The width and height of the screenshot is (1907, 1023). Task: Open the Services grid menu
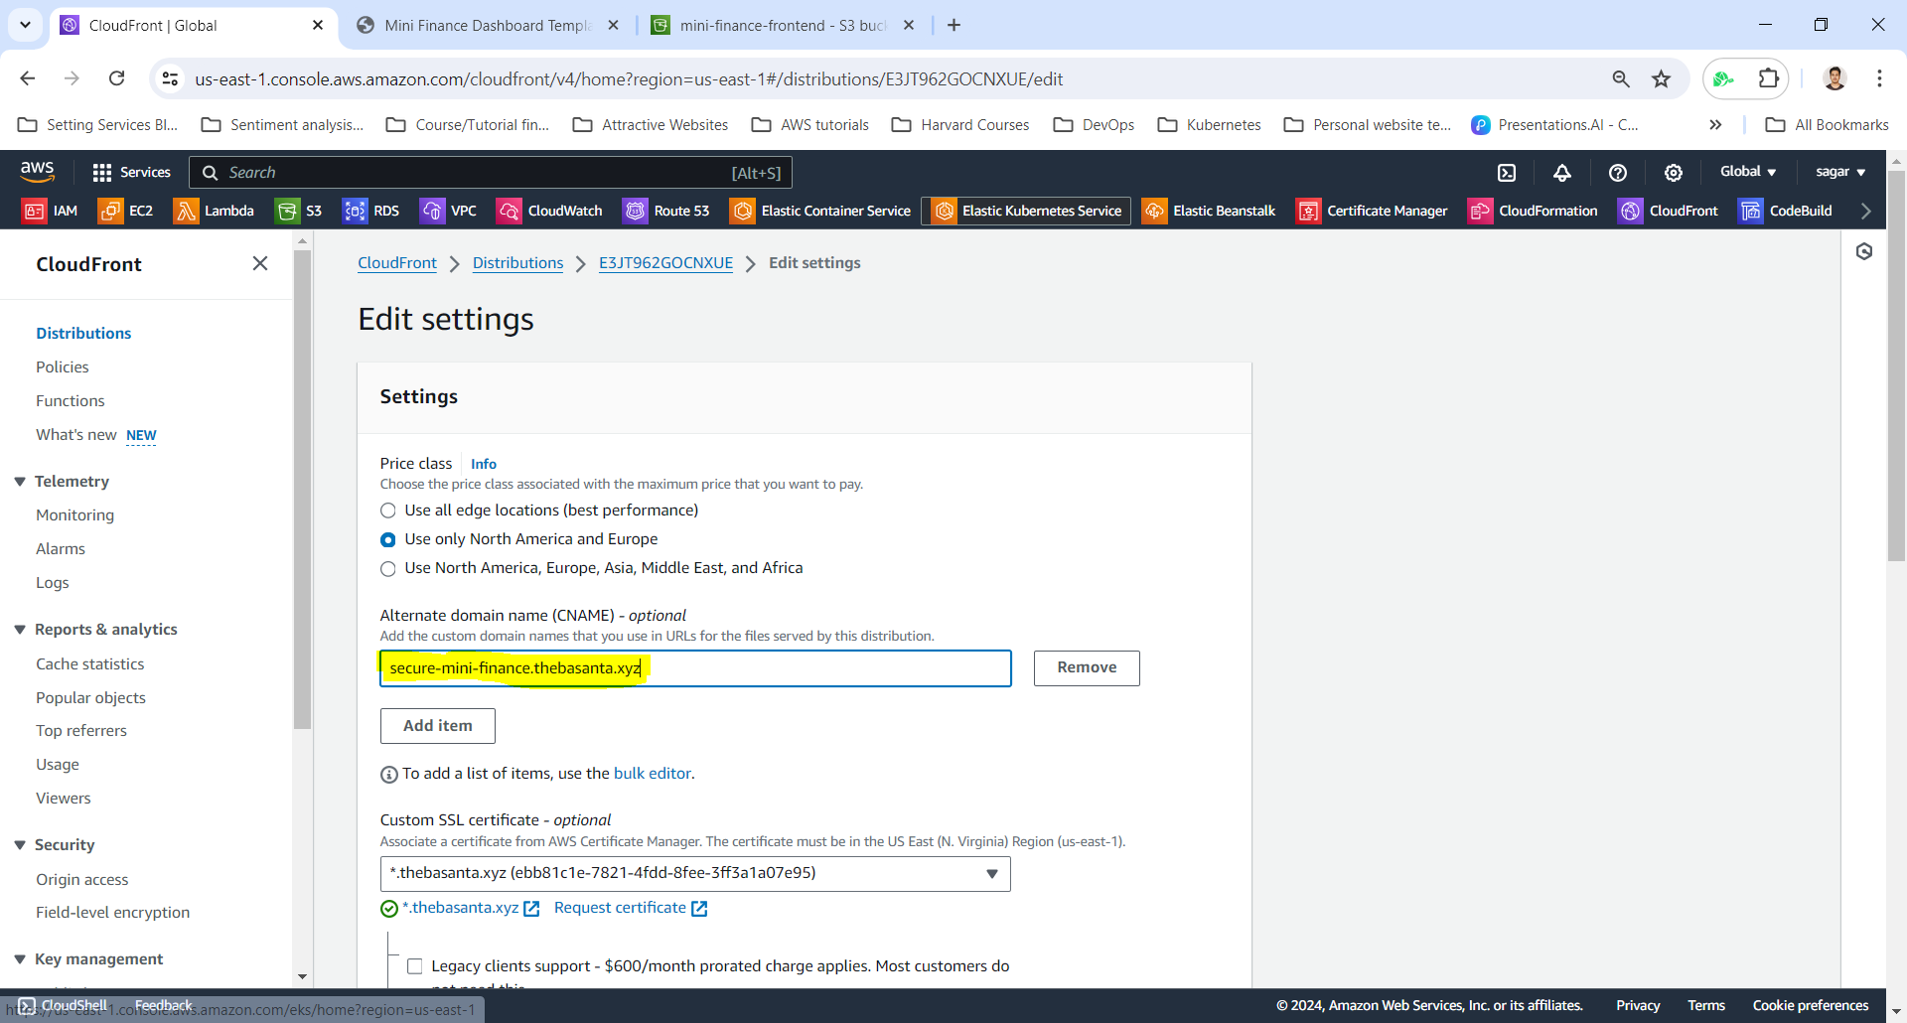131,173
